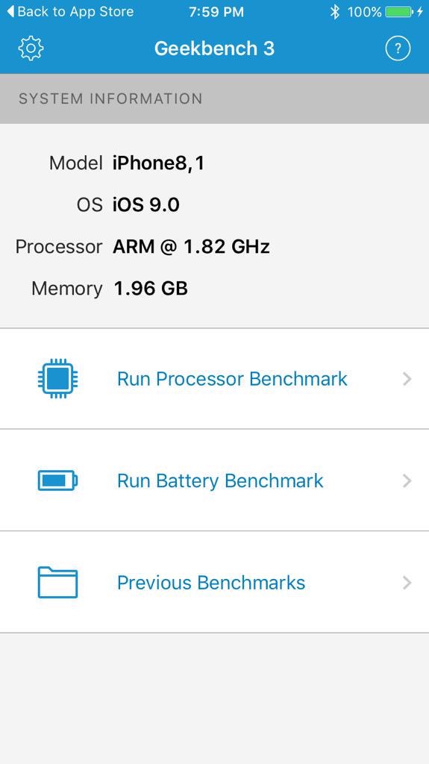Screen dimensions: 429x764
Task: Tap the Bluetooth status icon
Action: [x=334, y=12]
